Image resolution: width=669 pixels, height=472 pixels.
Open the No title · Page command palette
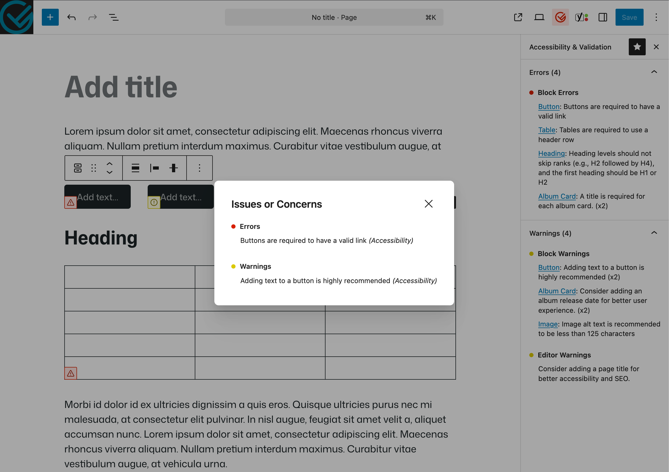pos(334,17)
